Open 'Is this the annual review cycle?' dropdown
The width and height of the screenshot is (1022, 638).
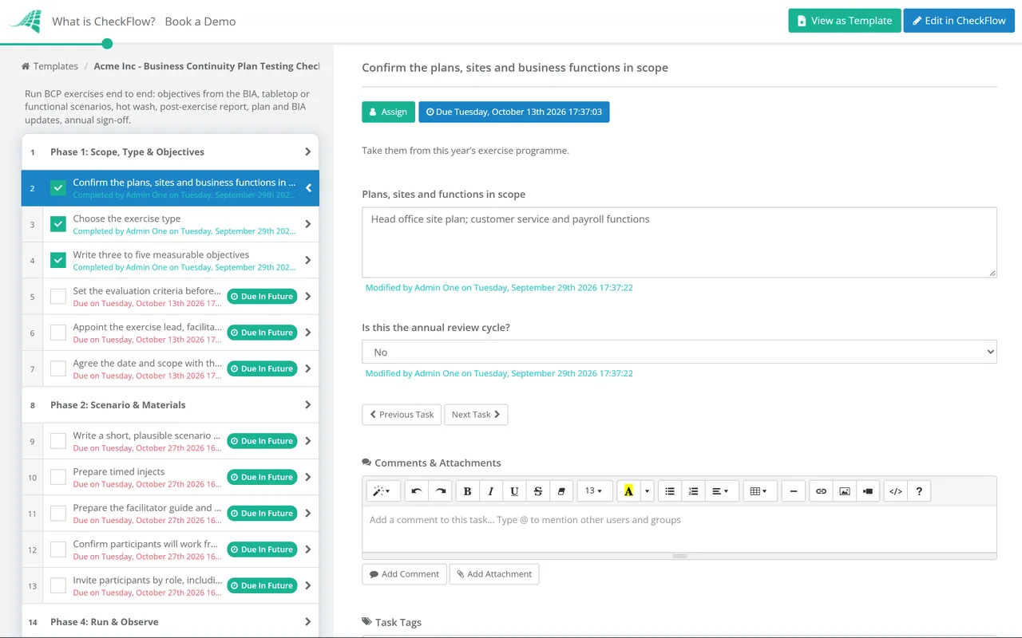click(x=679, y=352)
